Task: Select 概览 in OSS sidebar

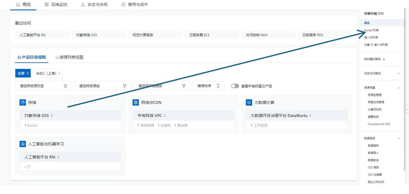Action: 382,23
